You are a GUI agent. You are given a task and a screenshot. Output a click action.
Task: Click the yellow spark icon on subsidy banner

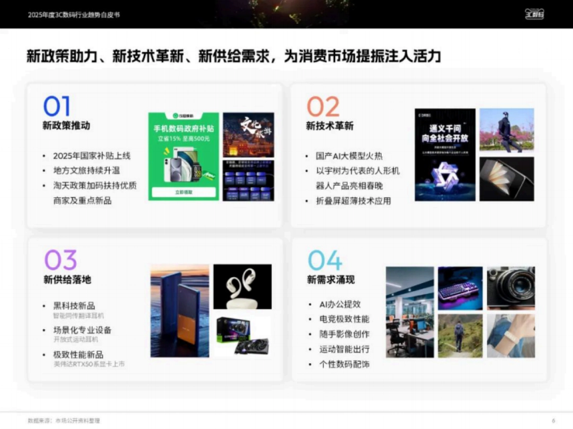pos(166,151)
